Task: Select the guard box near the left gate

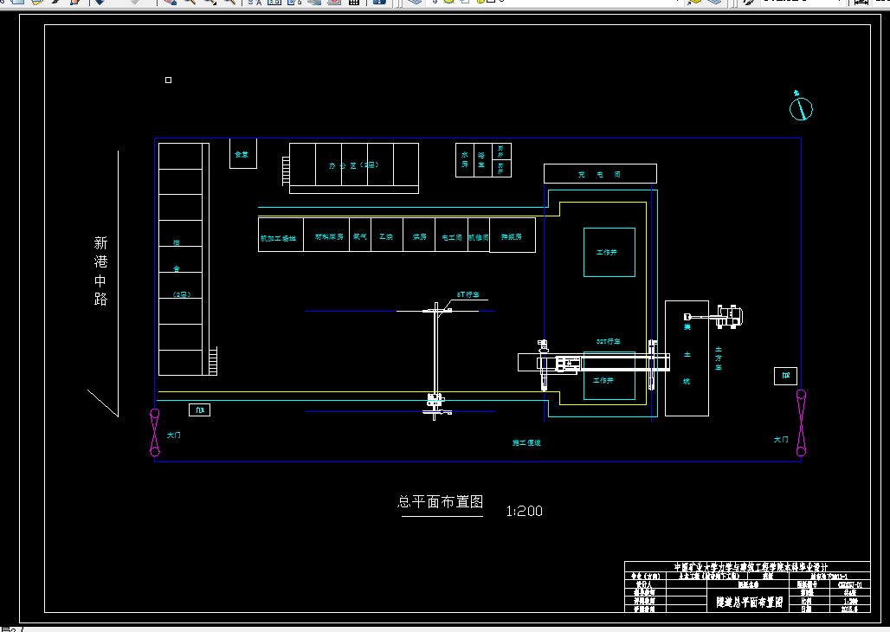Action: [x=199, y=410]
